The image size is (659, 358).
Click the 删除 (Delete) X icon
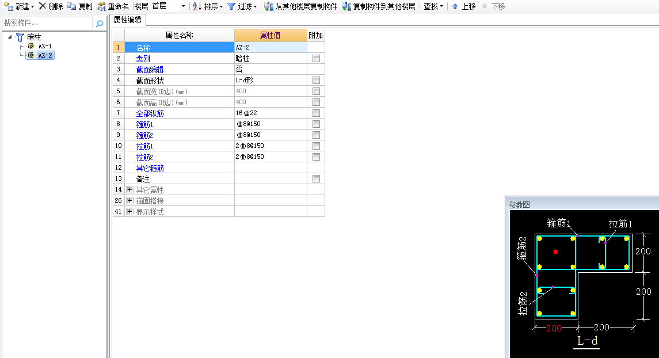[x=43, y=6]
